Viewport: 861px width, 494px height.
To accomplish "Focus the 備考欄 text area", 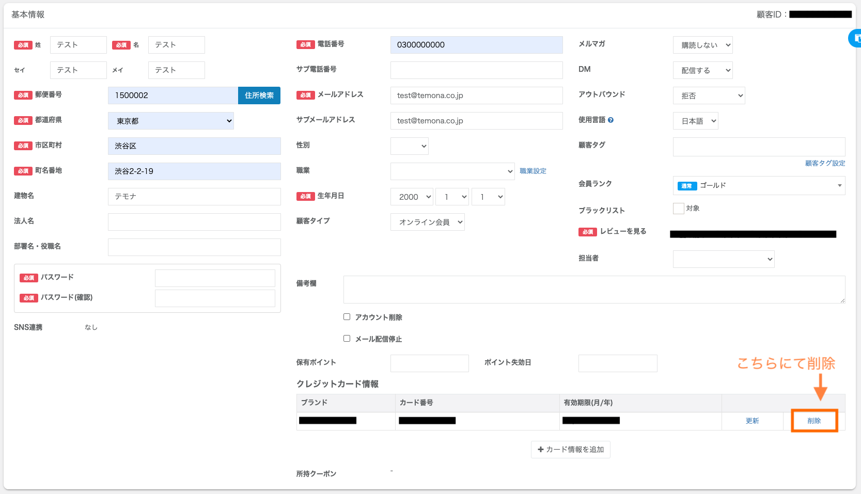I will coord(594,290).
